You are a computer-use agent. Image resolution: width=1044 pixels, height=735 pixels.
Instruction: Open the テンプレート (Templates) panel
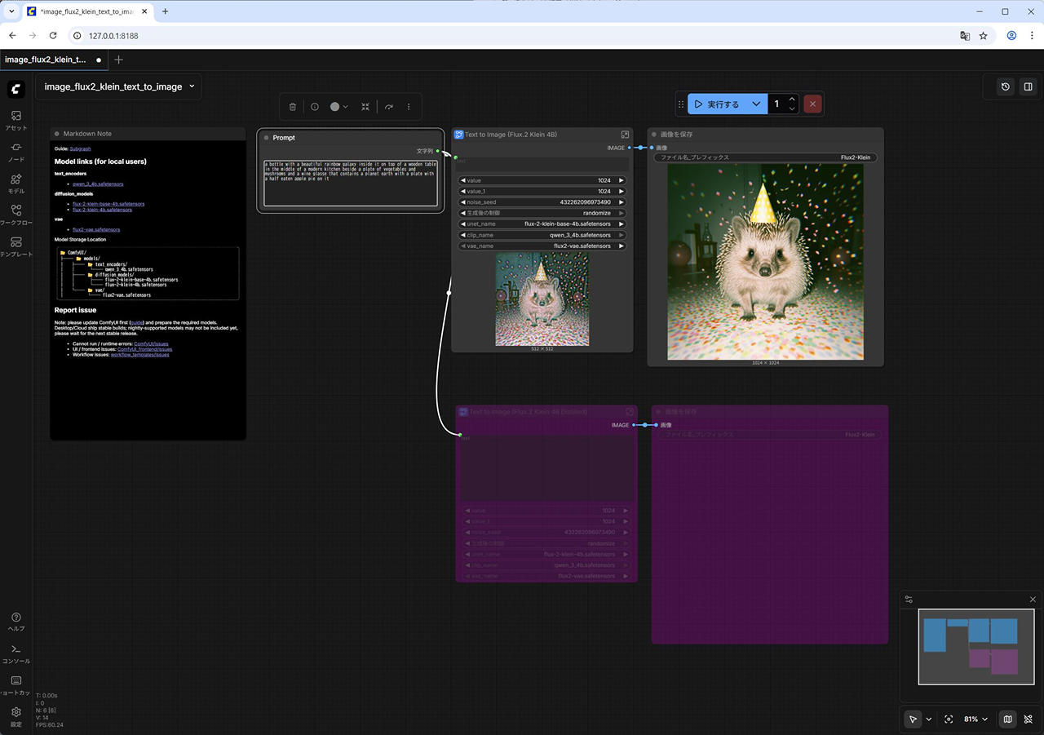coord(16,246)
